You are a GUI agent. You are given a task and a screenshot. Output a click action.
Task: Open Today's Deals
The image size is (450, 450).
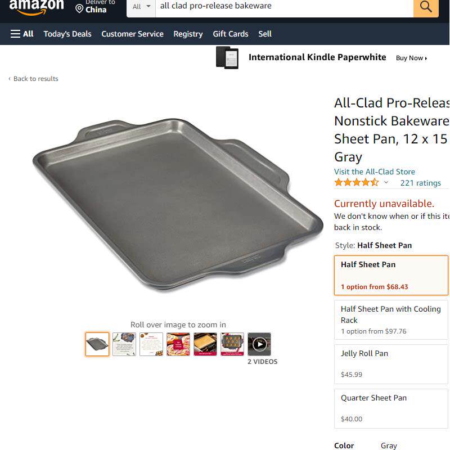67,34
